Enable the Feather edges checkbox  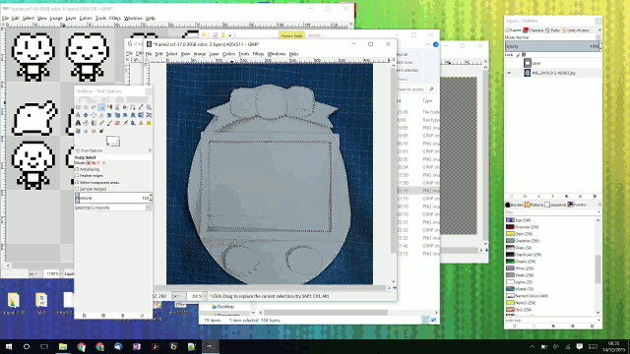[x=77, y=175]
